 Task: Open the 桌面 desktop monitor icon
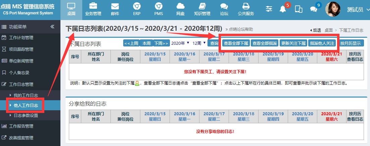tap(71, 6)
